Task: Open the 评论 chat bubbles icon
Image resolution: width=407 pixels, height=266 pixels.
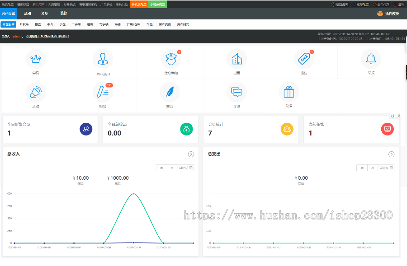Action: click(237, 92)
